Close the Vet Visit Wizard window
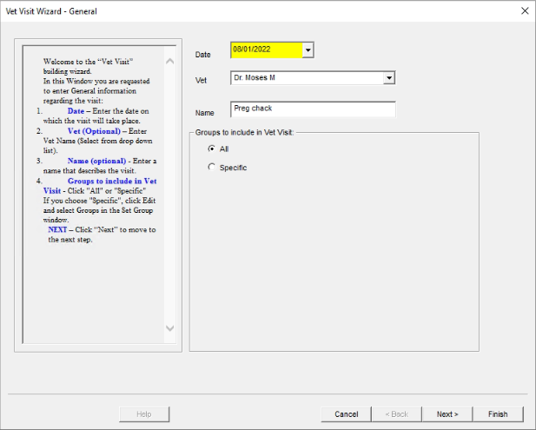Image resolution: width=536 pixels, height=430 pixels. click(x=524, y=11)
